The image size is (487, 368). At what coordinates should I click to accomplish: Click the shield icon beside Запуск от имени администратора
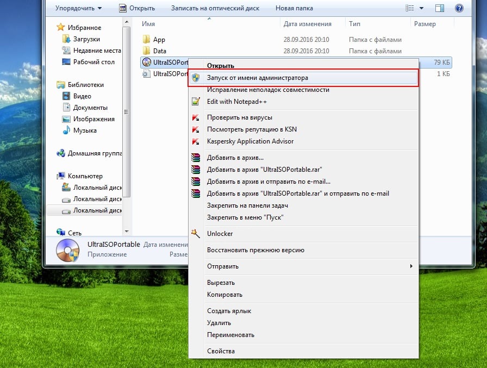coord(196,78)
